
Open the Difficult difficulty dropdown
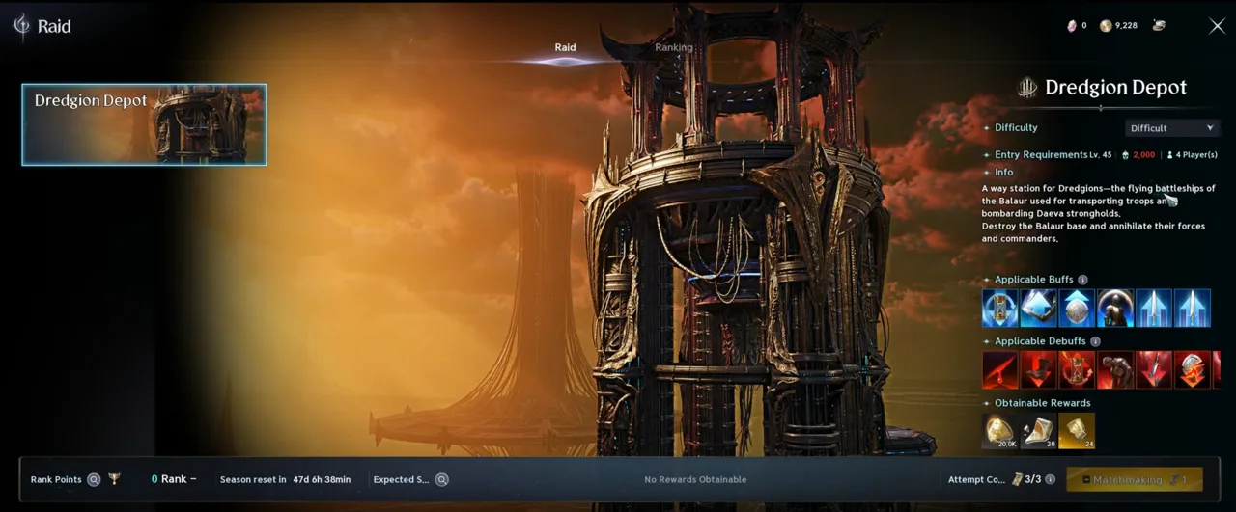(x=1172, y=127)
